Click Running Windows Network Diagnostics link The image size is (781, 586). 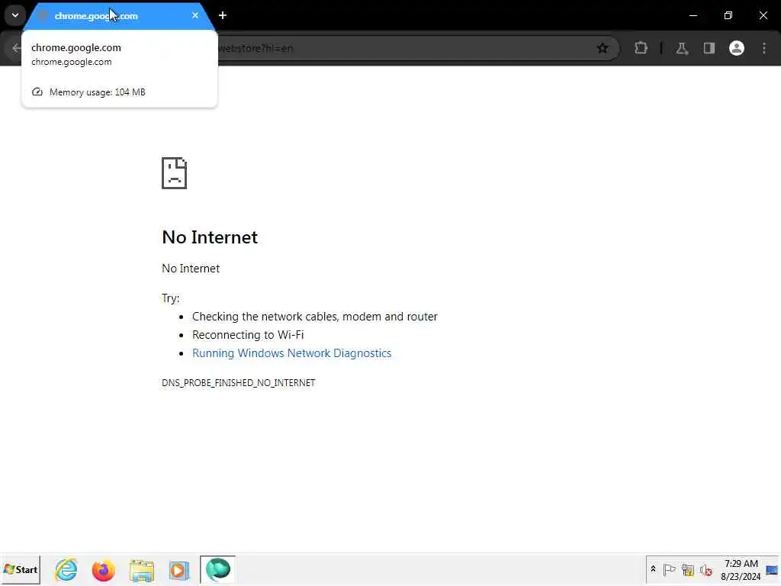(x=292, y=353)
